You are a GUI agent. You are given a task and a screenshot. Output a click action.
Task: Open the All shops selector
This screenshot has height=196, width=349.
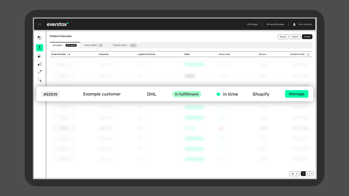pos(252,24)
